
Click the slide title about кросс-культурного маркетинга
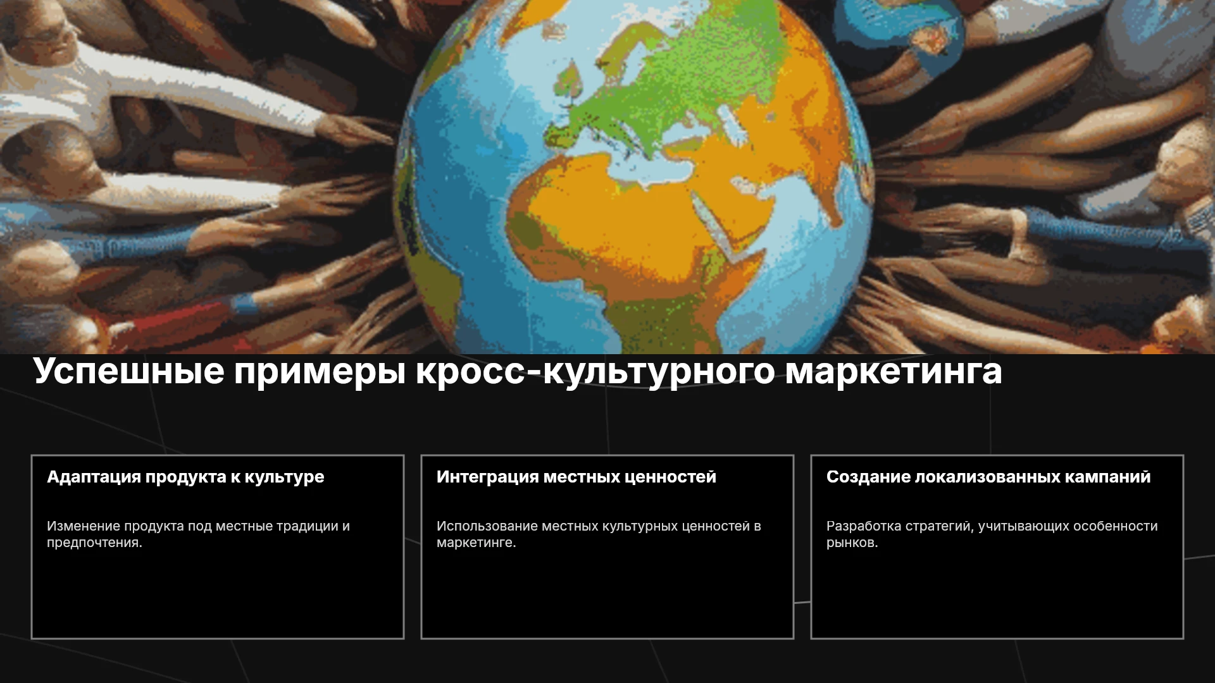click(518, 372)
